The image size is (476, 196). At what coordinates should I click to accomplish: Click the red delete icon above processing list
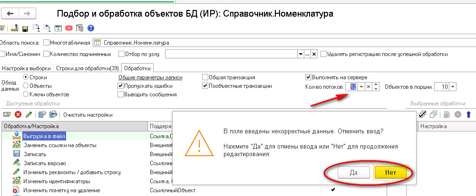tap(18, 114)
